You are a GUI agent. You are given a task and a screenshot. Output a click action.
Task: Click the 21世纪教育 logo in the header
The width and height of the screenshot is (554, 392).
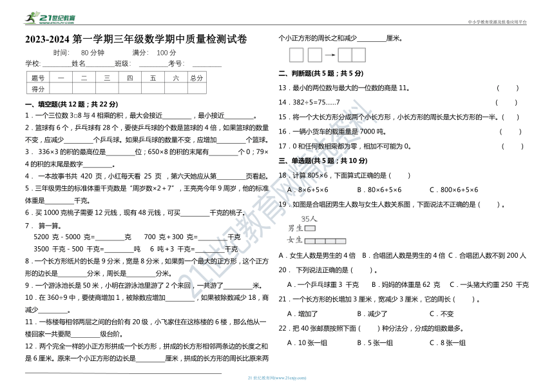(50, 18)
